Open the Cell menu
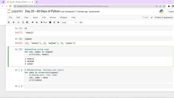This screenshot has width=174, height=98. tap(44, 17)
